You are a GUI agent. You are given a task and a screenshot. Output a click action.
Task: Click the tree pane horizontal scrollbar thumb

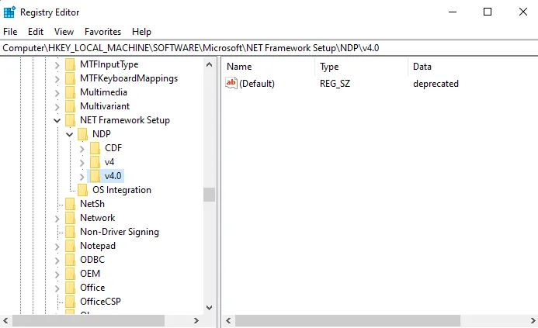pyautogui.click(x=89, y=321)
